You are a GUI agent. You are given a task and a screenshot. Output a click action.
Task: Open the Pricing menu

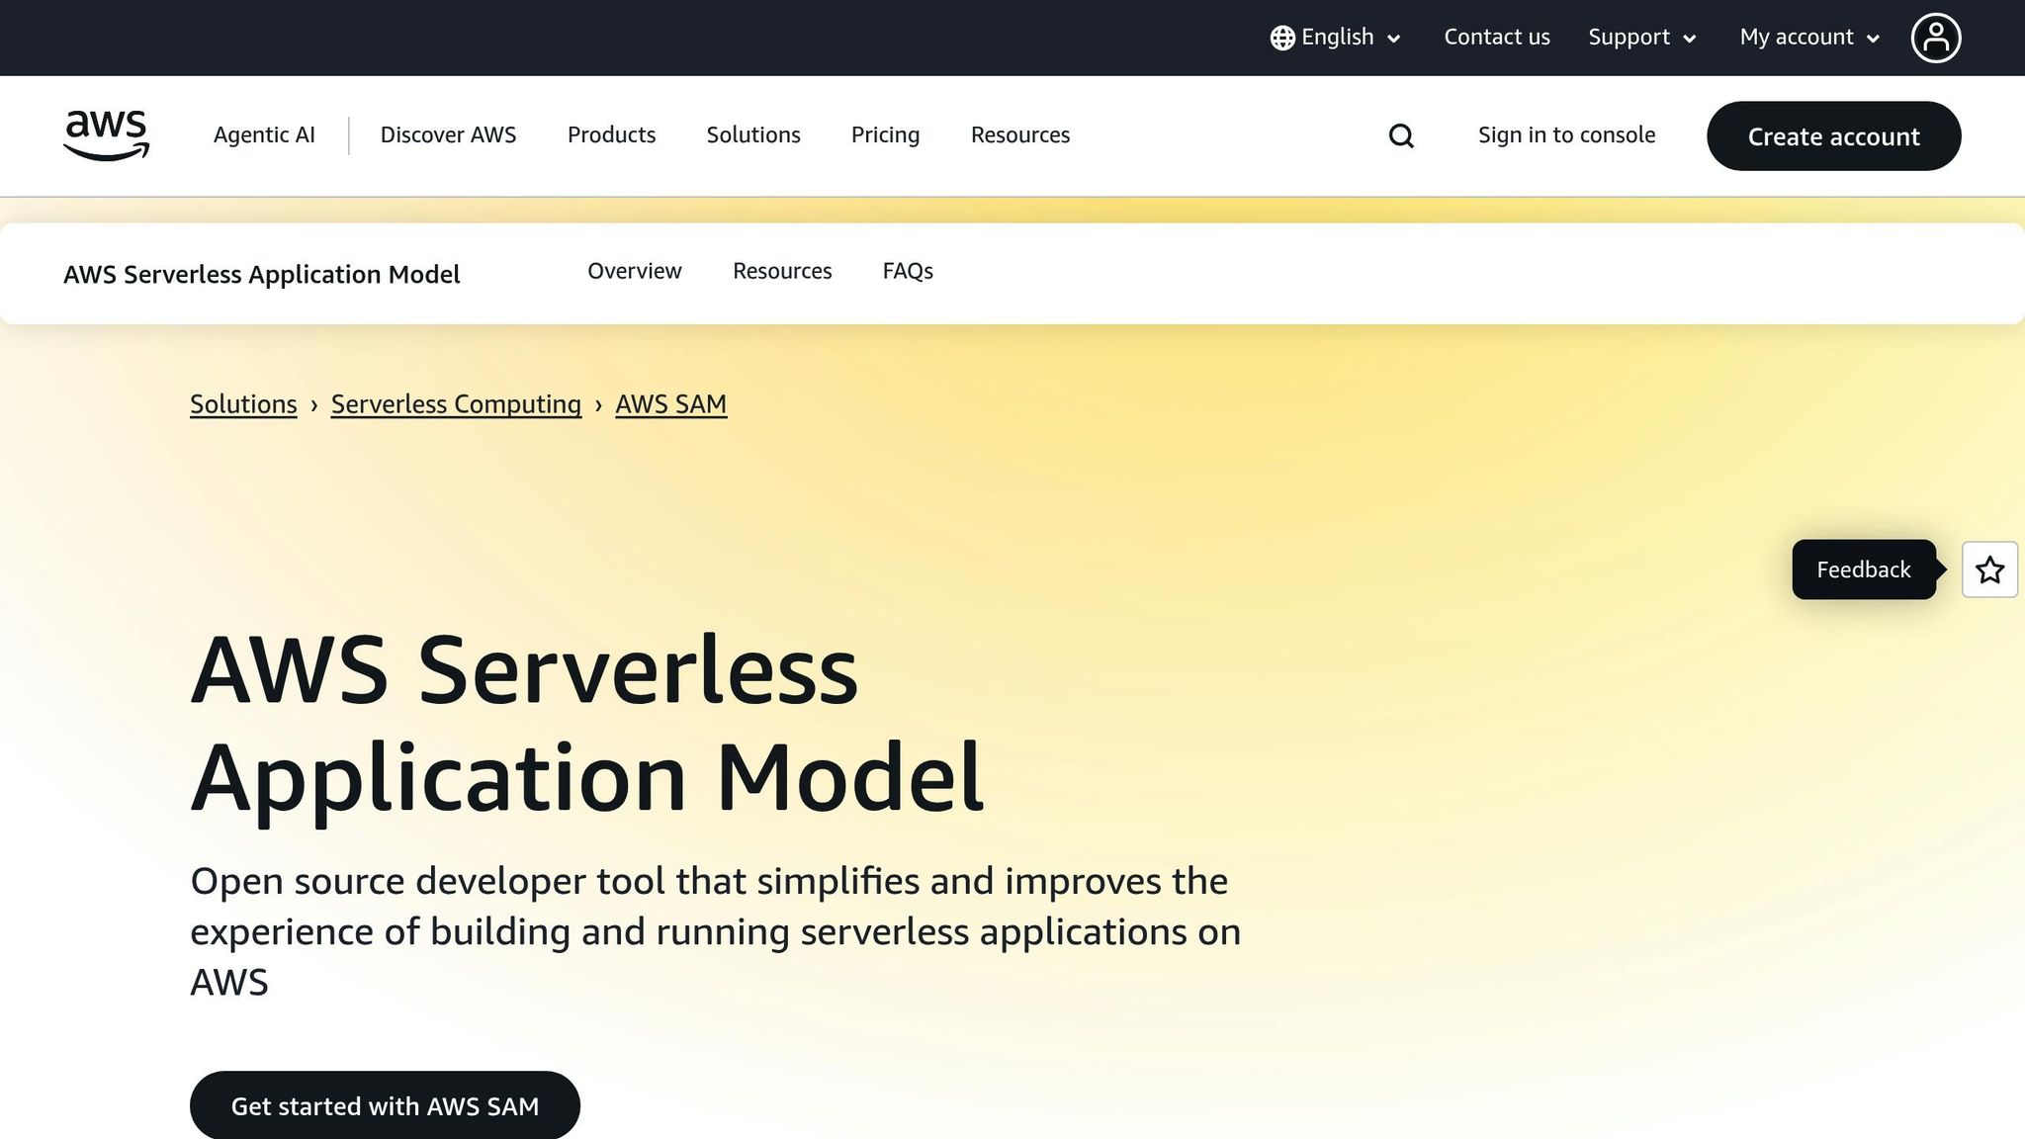(x=885, y=135)
